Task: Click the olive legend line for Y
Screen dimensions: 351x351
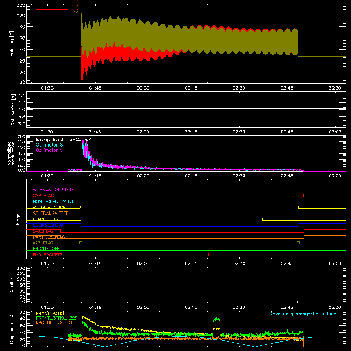Action: click(x=52, y=15)
